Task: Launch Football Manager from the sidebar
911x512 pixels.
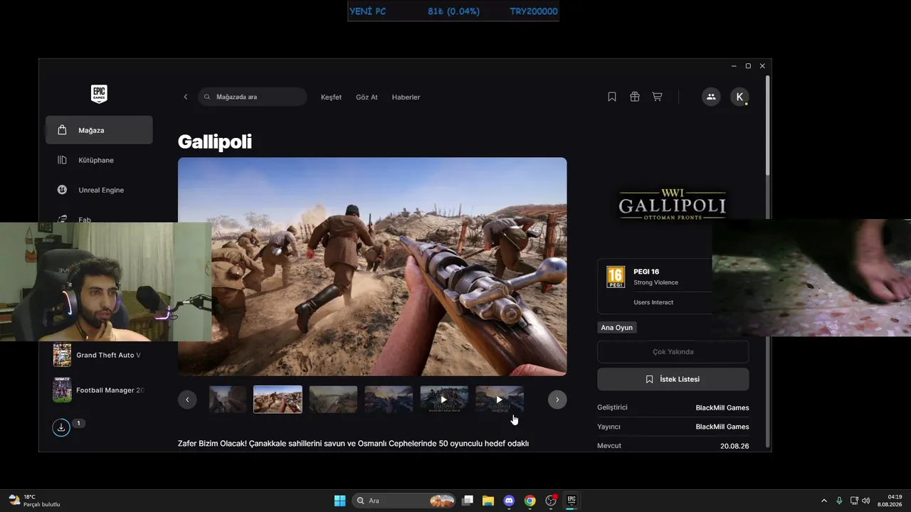Action: (99, 390)
